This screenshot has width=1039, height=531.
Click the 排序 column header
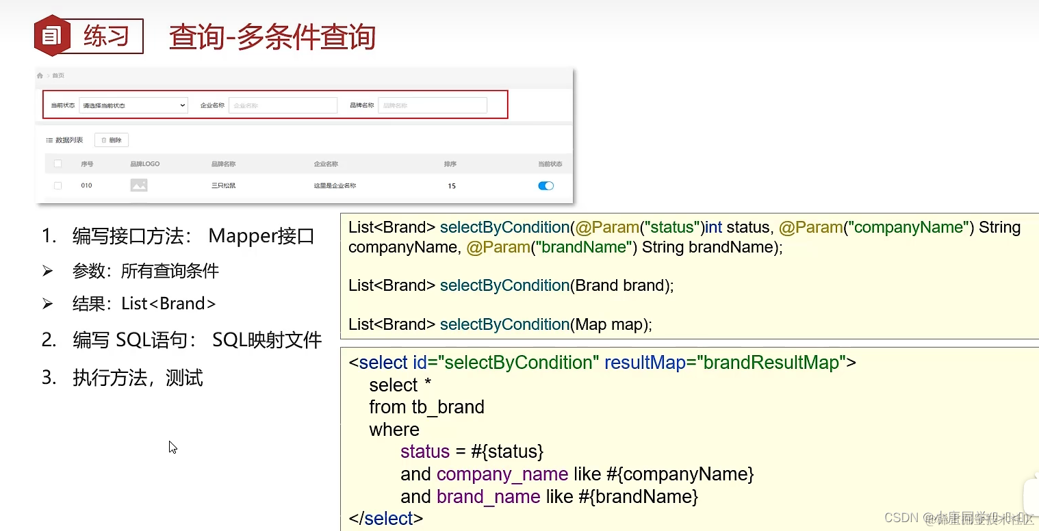[450, 164]
